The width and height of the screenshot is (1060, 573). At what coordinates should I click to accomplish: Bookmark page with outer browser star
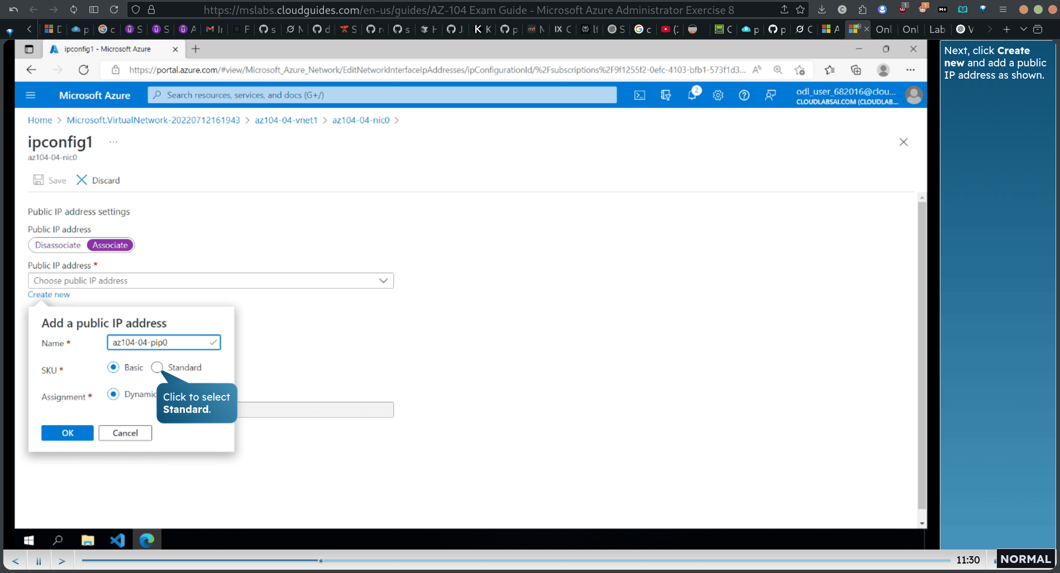point(800,9)
